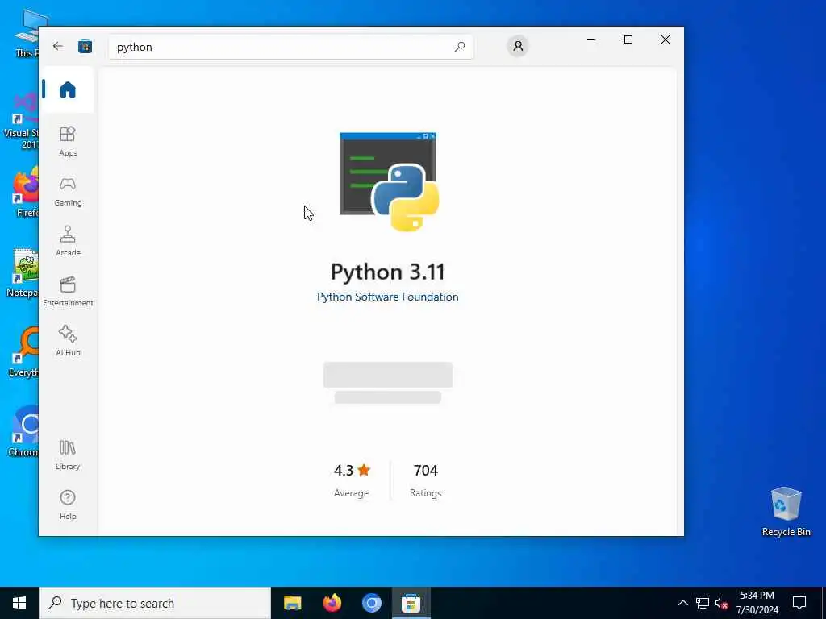Go back with the Store back arrow
Image resolution: width=826 pixels, height=619 pixels.
58,46
